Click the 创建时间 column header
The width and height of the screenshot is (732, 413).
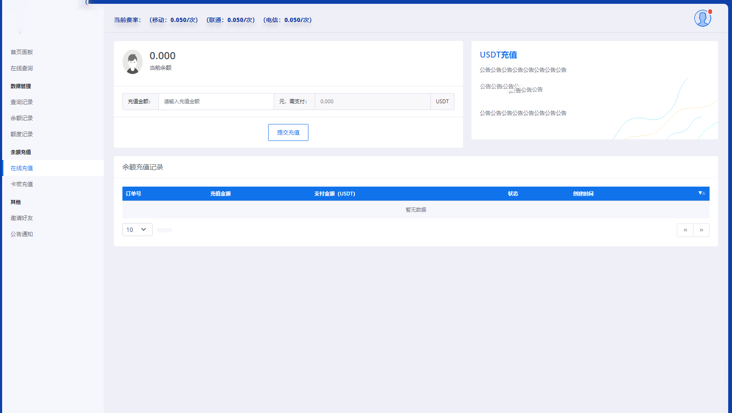pyautogui.click(x=583, y=194)
